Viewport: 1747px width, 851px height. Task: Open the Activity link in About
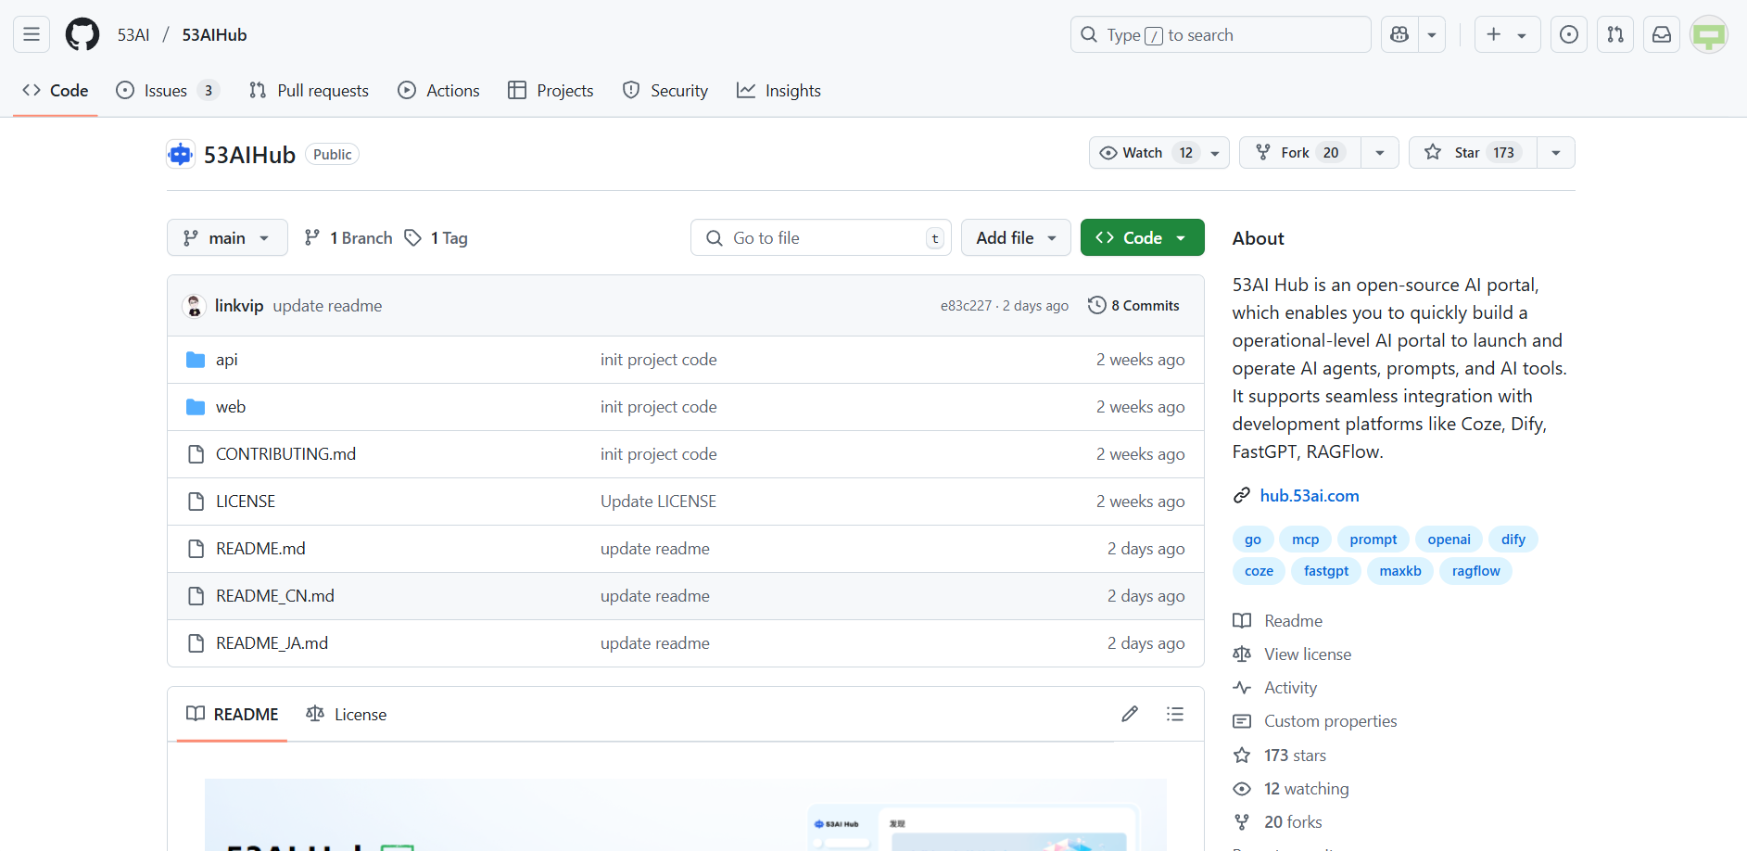(x=1290, y=688)
